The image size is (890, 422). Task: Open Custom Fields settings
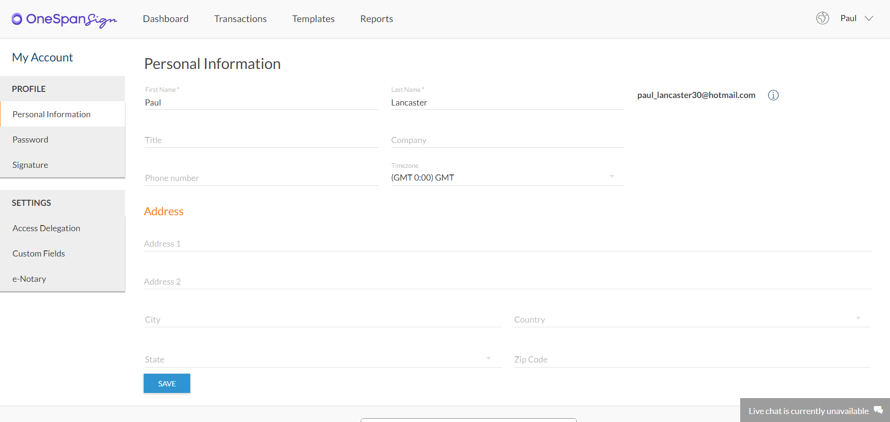pos(62,253)
